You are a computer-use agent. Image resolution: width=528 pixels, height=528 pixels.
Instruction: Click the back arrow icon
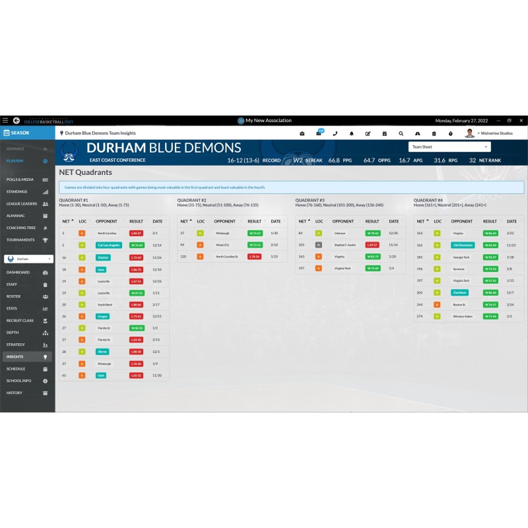(x=16, y=121)
